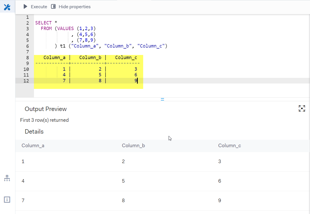Click the t1 alias in editor
The height and width of the screenshot is (214, 310).
point(63,46)
